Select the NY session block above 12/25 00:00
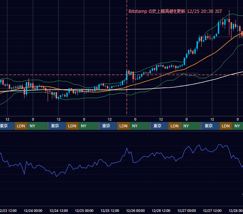 pyautogui.click(x=88, y=126)
